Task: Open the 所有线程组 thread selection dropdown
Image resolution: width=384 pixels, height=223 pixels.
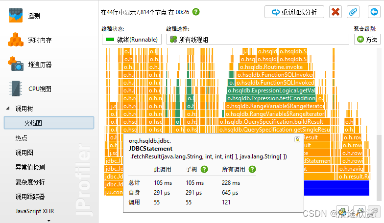Action: point(258,39)
